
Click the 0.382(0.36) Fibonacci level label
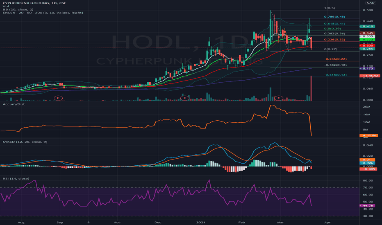334,34
